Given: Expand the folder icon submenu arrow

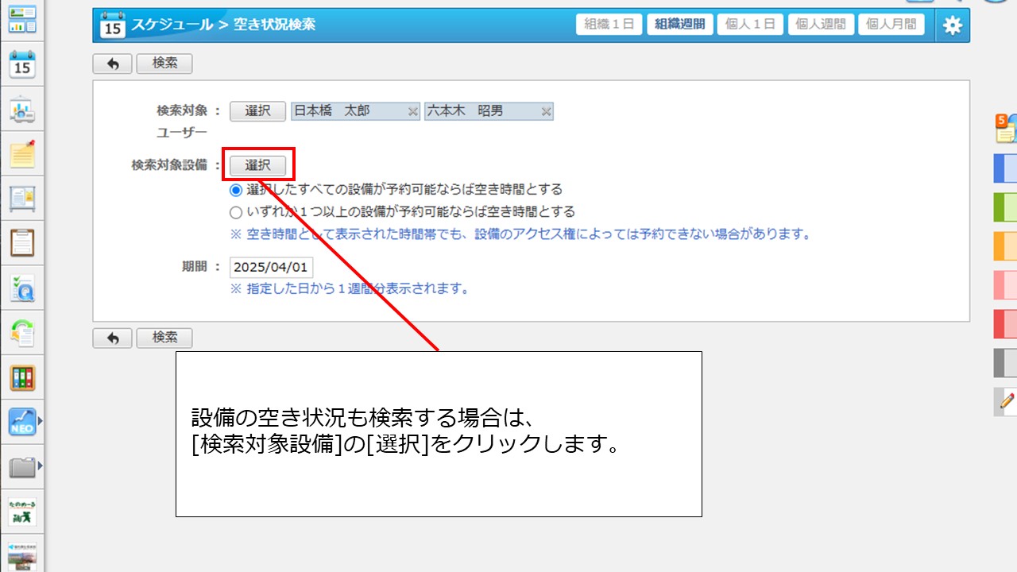Looking at the screenshot, I should pos(41,466).
